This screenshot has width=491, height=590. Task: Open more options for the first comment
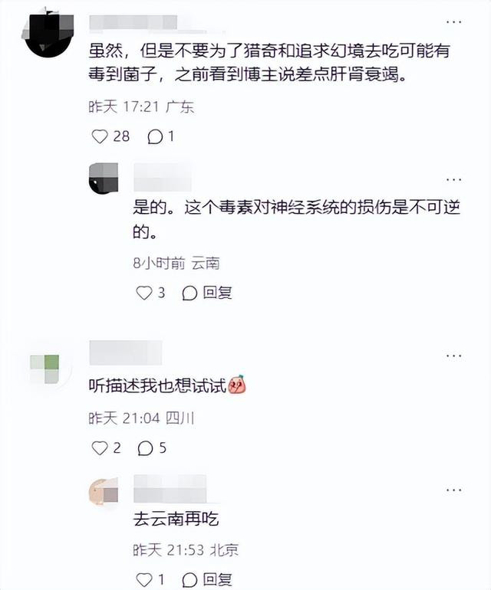pos(453,21)
